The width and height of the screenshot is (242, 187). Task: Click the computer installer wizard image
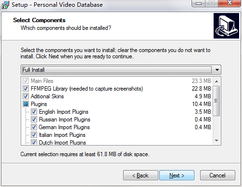pos(226,26)
